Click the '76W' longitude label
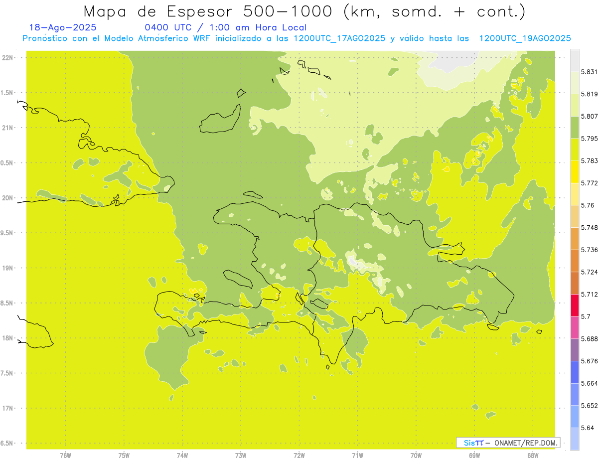 [x=66, y=455]
